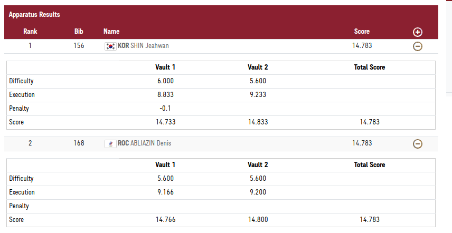Click the ROC flag icon
This screenshot has height=233, width=452.
(x=110, y=143)
